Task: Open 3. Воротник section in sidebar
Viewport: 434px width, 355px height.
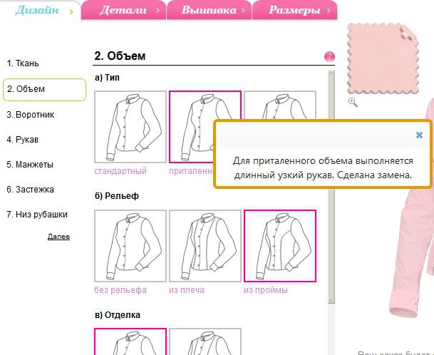Action: pyautogui.click(x=31, y=114)
